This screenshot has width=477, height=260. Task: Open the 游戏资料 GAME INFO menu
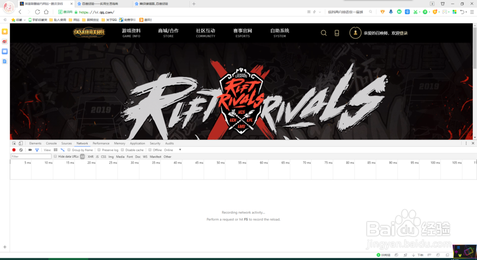pos(132,33)
